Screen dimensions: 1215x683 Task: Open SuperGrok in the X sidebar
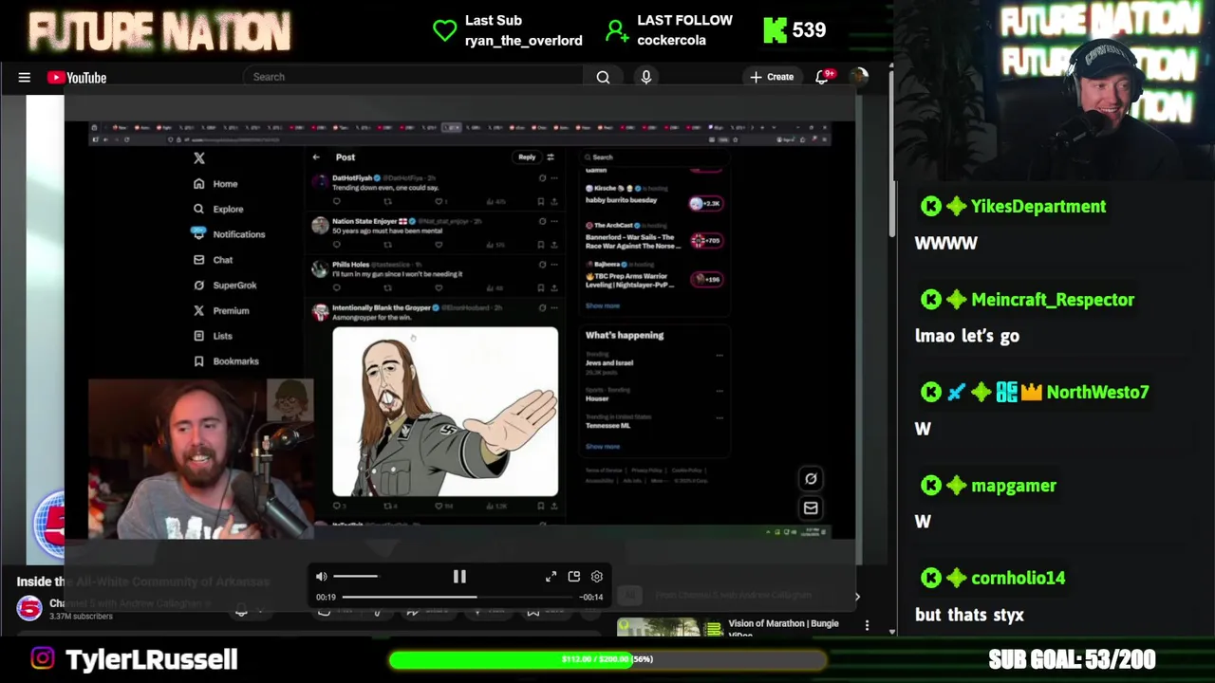click(x=225, y=286)
